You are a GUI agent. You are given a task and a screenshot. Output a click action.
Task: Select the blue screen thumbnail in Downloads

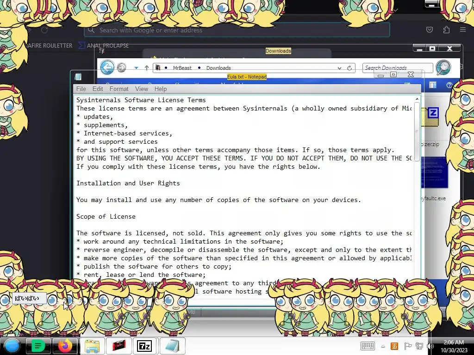pyautogui.click(x=434, y=172)
